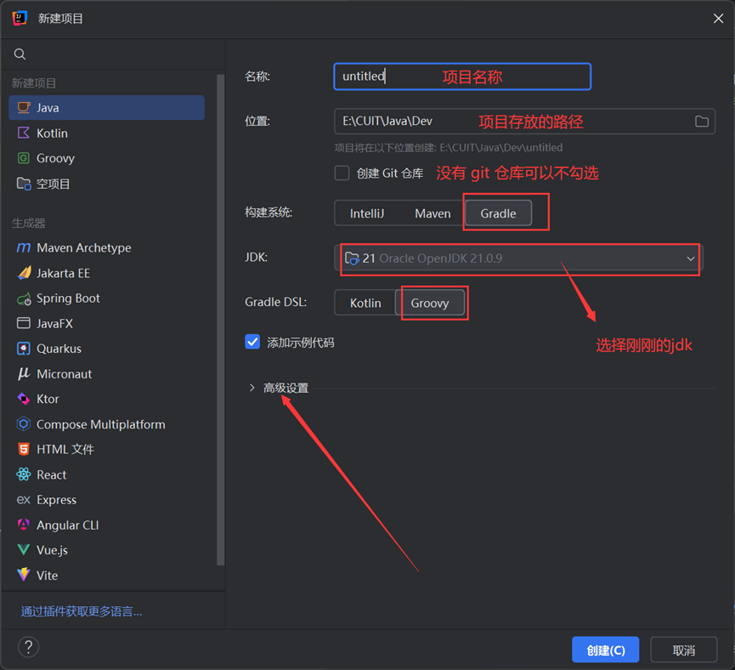This screenshot has width=735, height=670.
Task: Click the Vite lightning icon
Action: (24, 575)
